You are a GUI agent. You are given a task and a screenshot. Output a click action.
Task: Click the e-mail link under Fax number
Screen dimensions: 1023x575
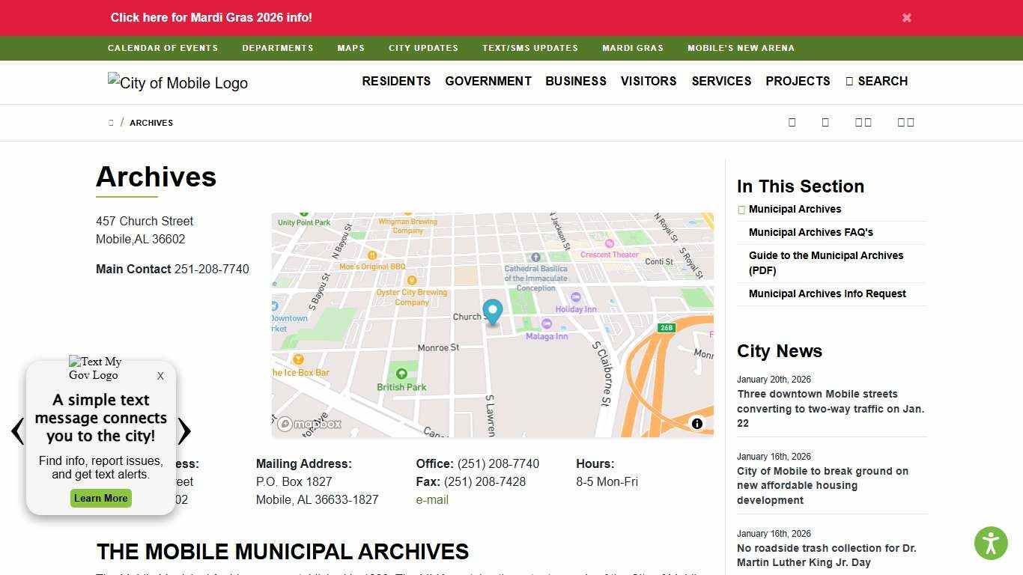(x=432, y=499)
